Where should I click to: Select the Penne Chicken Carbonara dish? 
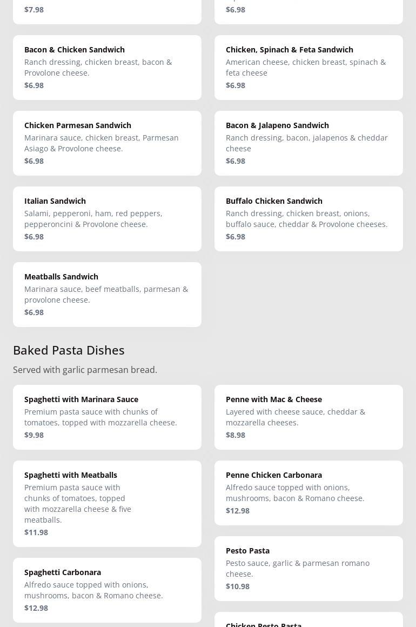coord(308,492)
